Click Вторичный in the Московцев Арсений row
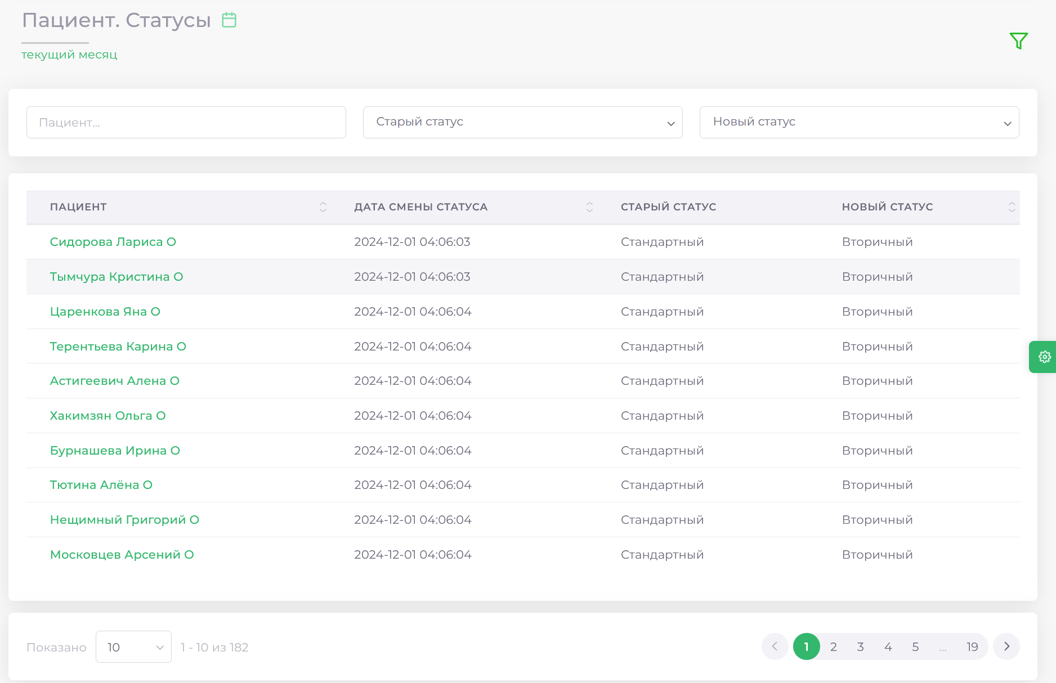The width and height of the screenshot is (1056, 683). 878,555
